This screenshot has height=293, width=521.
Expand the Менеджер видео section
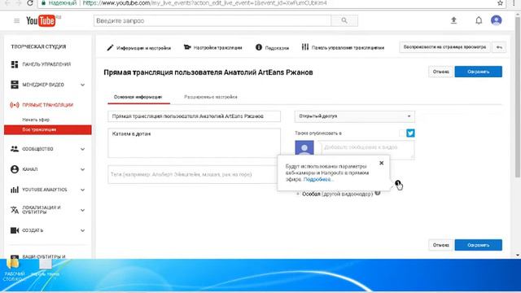tap(82, 85)
